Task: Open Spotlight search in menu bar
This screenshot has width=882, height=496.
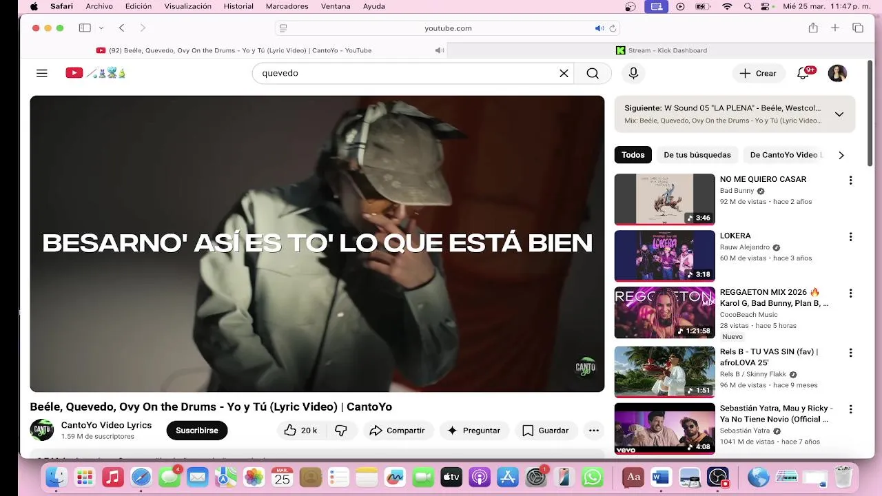Action: pyautogui.click(x=748, y=6)
